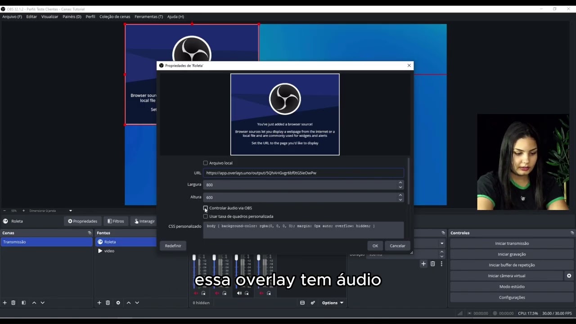
Task: Click Redefinir to reset properties
Action: 173,246
